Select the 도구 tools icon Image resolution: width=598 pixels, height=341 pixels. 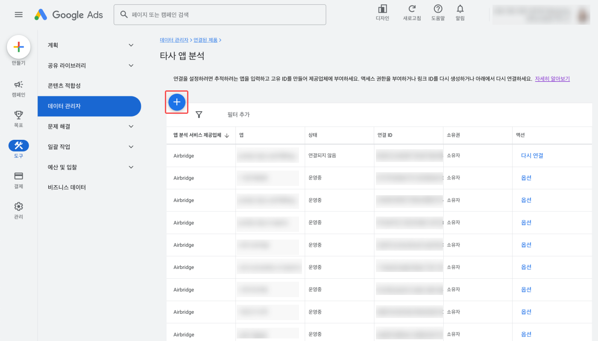pos(18,145)
